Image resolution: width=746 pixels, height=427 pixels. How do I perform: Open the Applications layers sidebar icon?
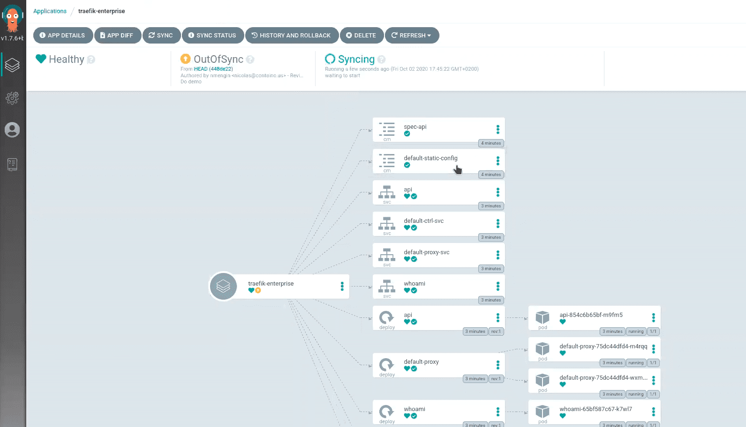pos(12,65)
